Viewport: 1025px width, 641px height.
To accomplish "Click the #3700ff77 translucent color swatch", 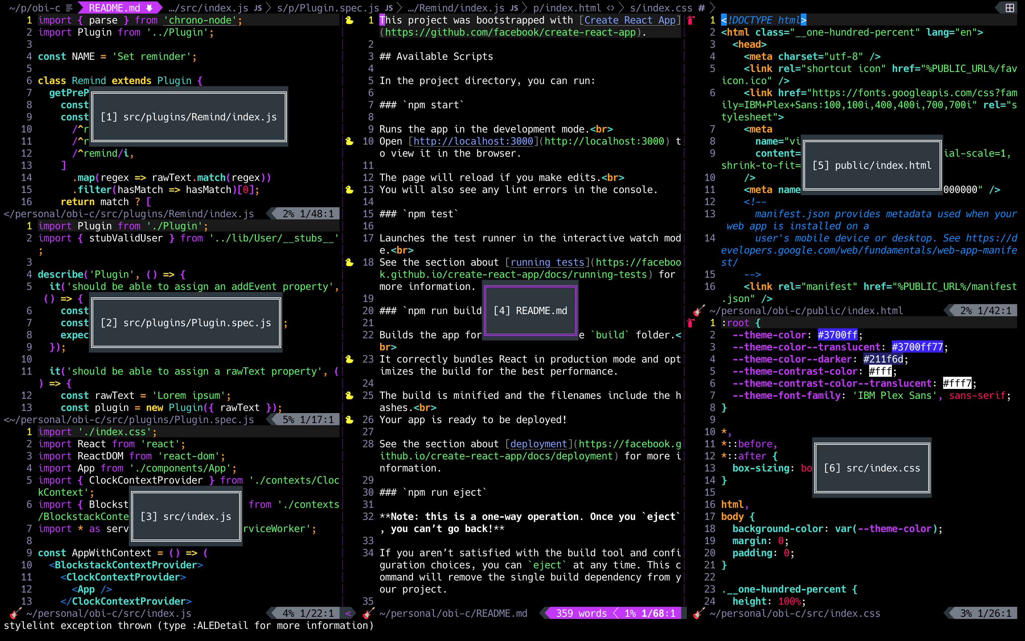I will pos(918,347).
